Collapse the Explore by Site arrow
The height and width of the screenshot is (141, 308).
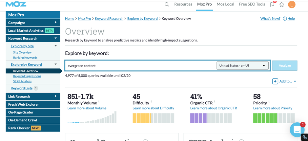tap(55, 46)
